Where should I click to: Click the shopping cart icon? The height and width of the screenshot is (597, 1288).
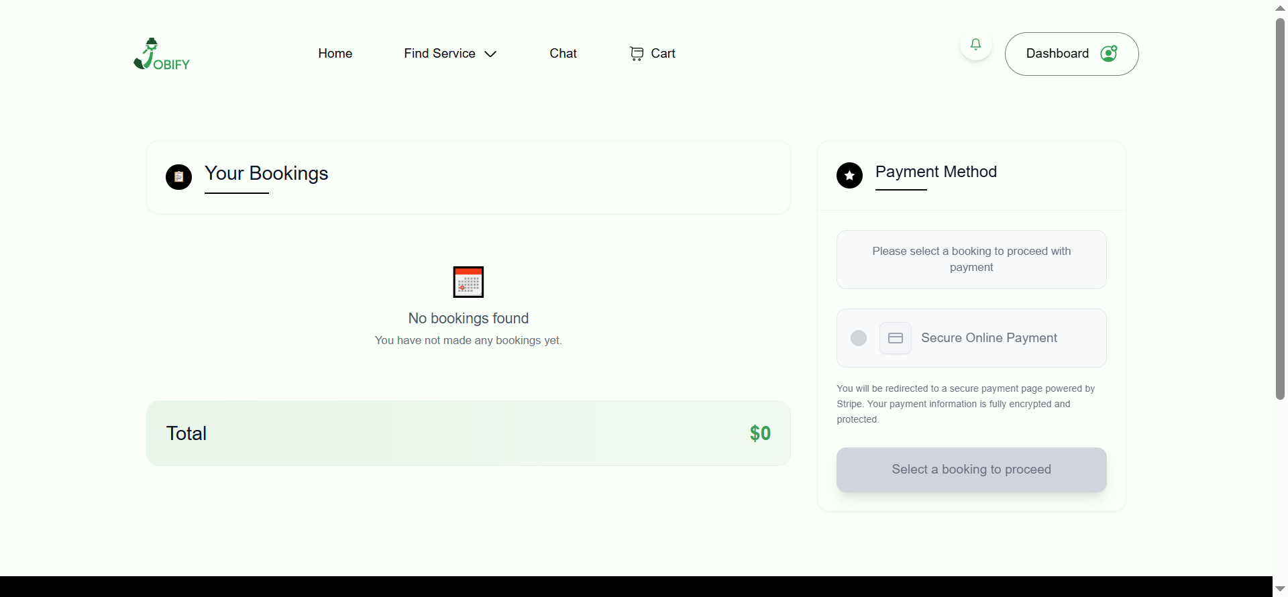pyautogui.click(x=637, y=54)
